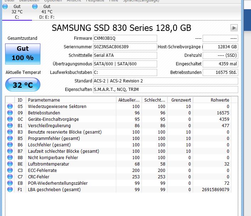The height and width of the screenshot is (216, 251).
Task: Sort by Rohwerte column header
Action: pos(212,100)
